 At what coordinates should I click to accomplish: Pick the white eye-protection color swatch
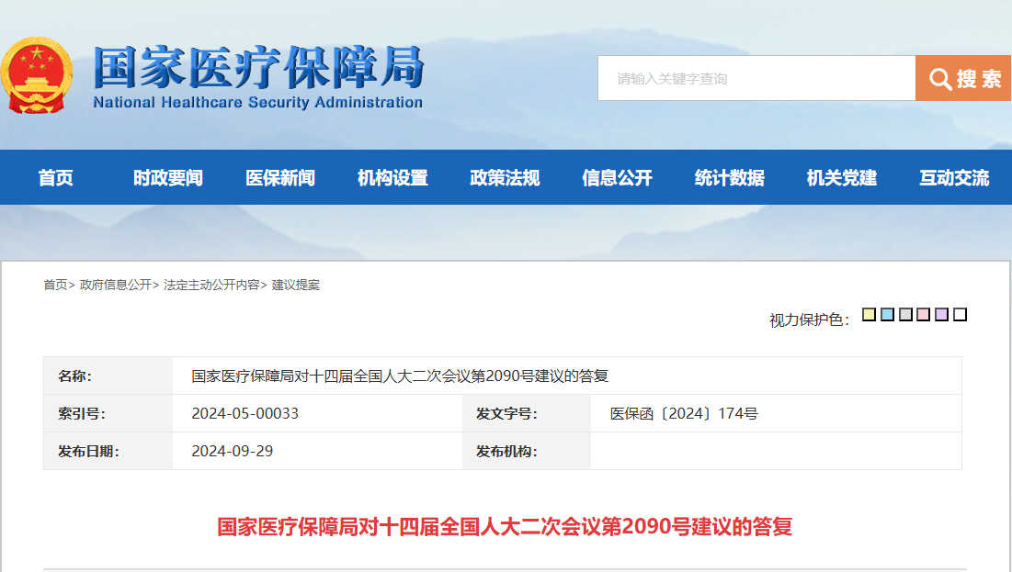click(x=960, y=315)
